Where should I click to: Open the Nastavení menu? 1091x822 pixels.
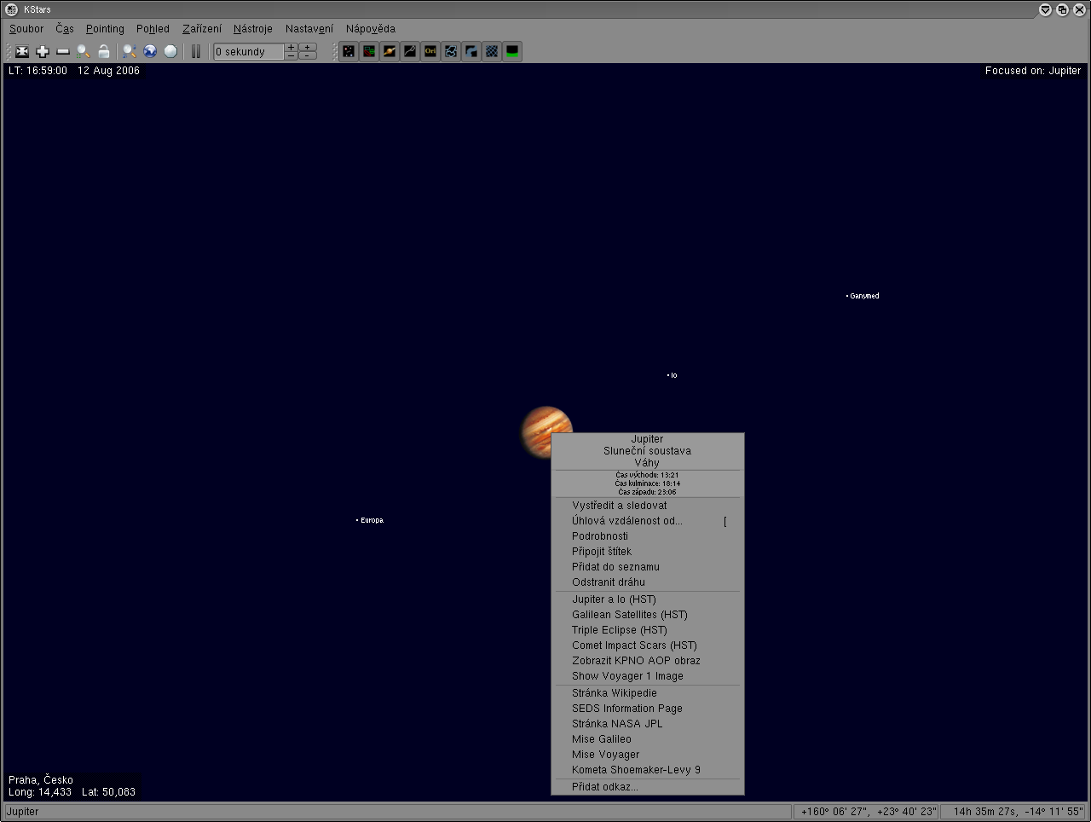click(309, 29)
